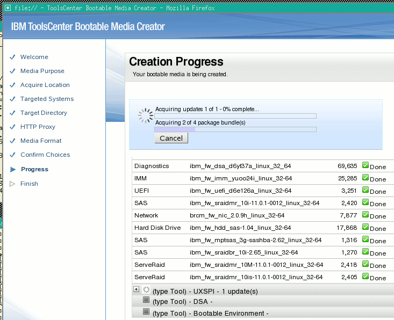Click the green Done icon in Network row
This screenshot has width=394, height=320.
366,214
